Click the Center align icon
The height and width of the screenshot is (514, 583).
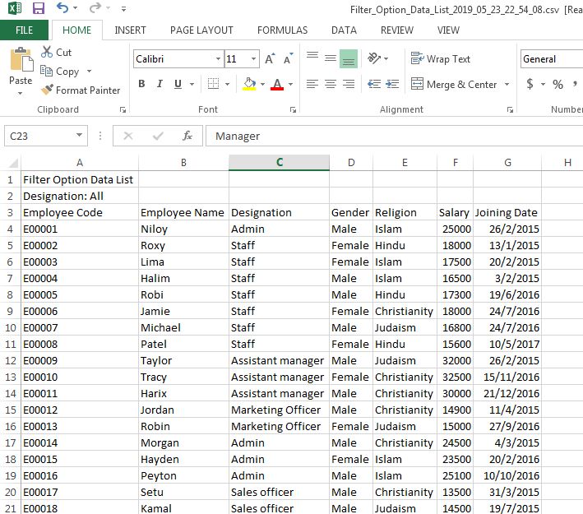(330, 84)
